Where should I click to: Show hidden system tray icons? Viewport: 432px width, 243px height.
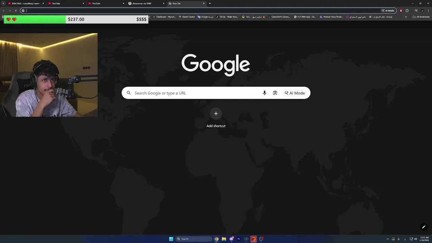pos(387,239)
